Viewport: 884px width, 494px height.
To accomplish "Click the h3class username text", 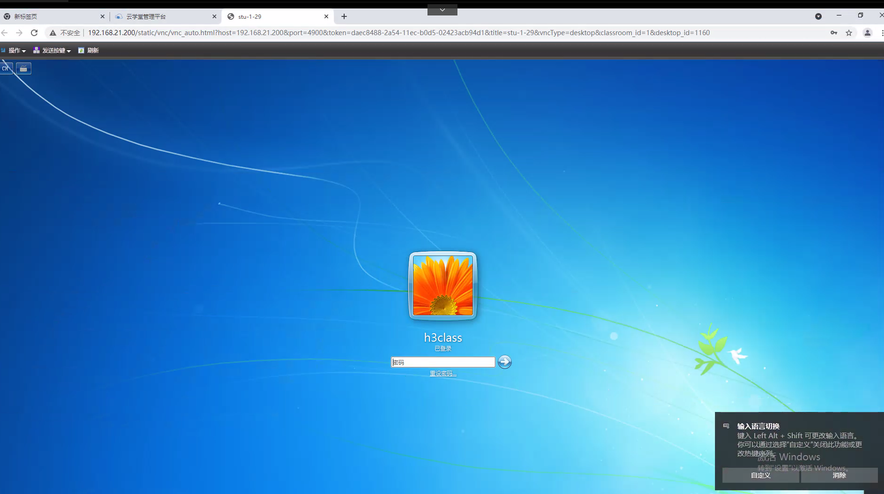I will [443, 337].
